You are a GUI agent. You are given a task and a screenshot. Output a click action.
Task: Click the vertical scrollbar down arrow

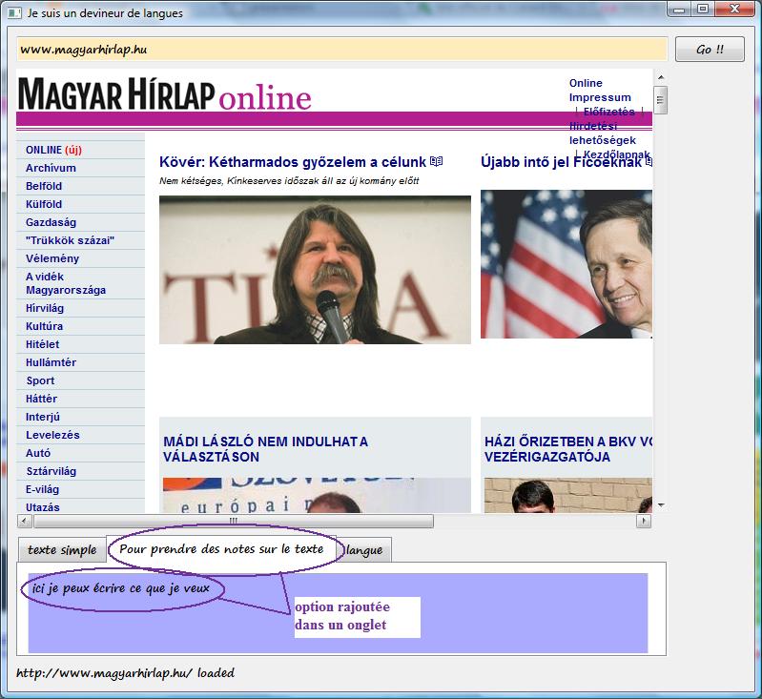[x=661, y=505]
